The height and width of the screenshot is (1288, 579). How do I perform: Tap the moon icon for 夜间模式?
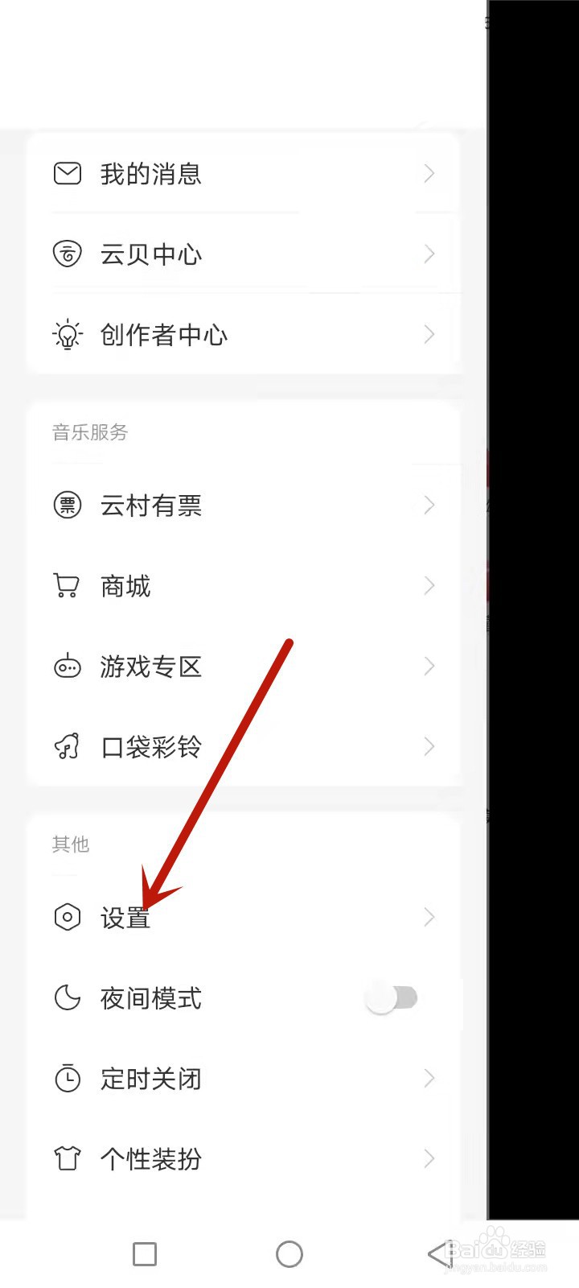tap(67, 997)
